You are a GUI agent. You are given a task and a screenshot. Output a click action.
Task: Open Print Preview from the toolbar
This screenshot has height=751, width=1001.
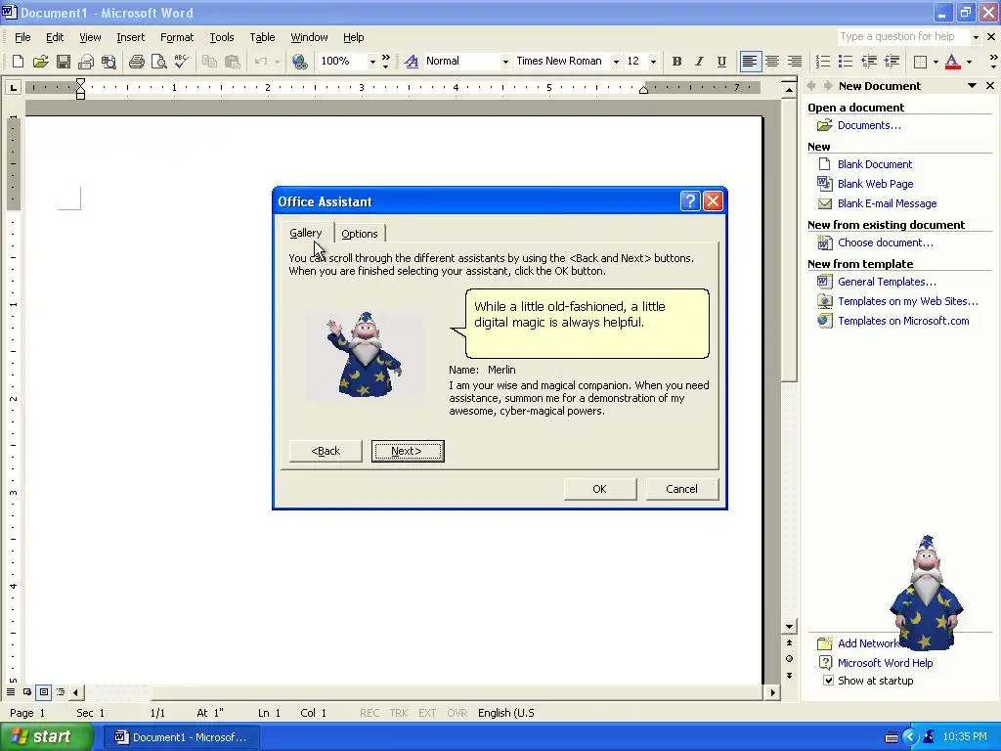(x=158, y=62)
